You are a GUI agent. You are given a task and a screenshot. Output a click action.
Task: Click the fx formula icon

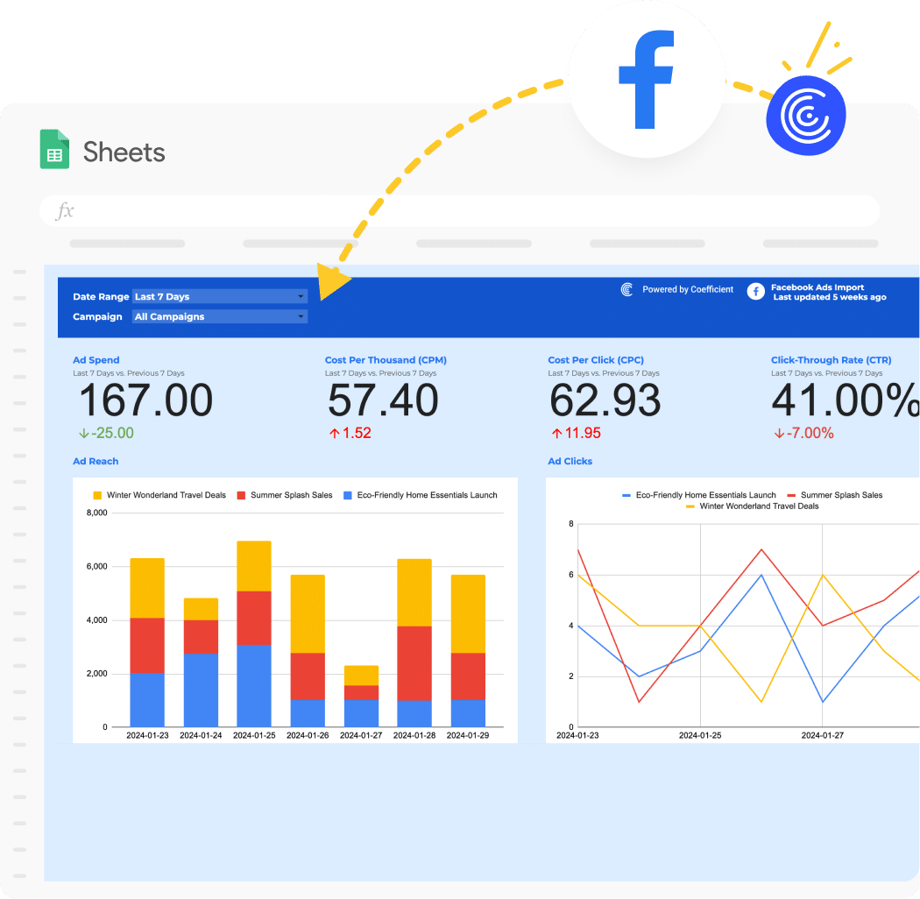click(x=65, y=210)
